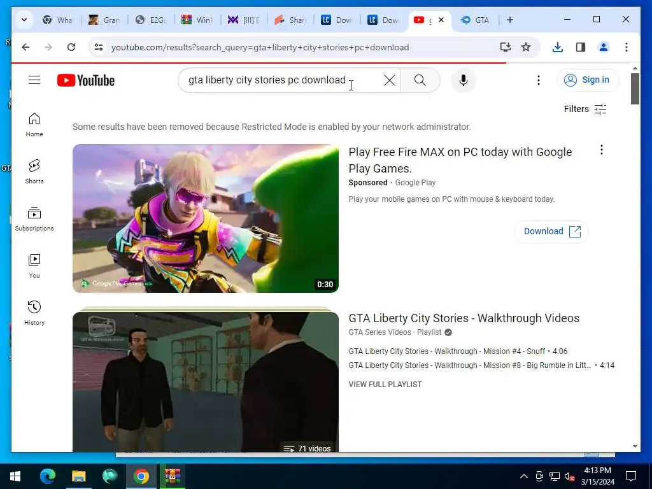652x489 pixels.
Task: Click the magnifying glass search button
Action: [420, 80]
